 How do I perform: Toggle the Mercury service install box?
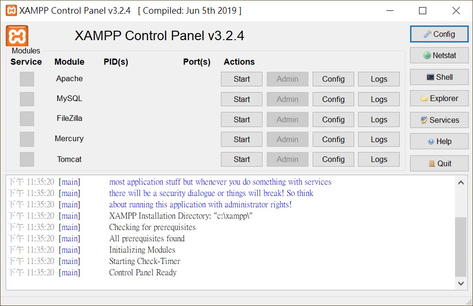click(27, 139)
